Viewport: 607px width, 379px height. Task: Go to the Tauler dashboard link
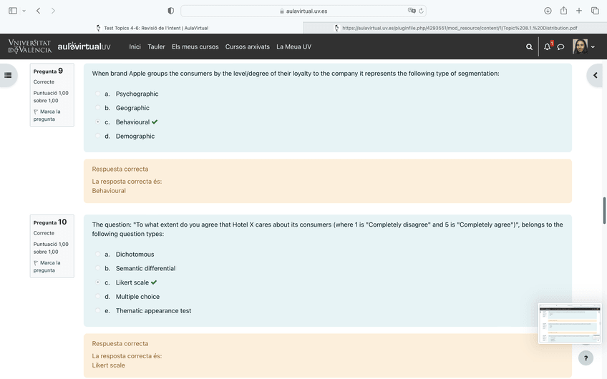click(x=156, y=46)
